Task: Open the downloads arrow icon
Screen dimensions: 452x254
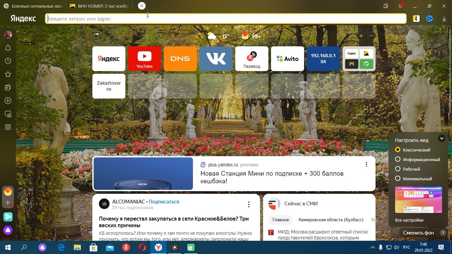Action: (x=444, y=19)
